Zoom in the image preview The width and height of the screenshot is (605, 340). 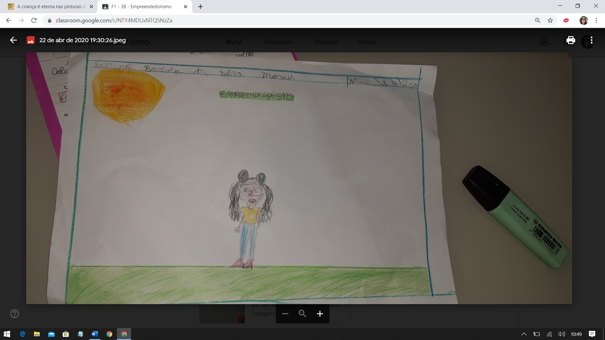point(320,314)
